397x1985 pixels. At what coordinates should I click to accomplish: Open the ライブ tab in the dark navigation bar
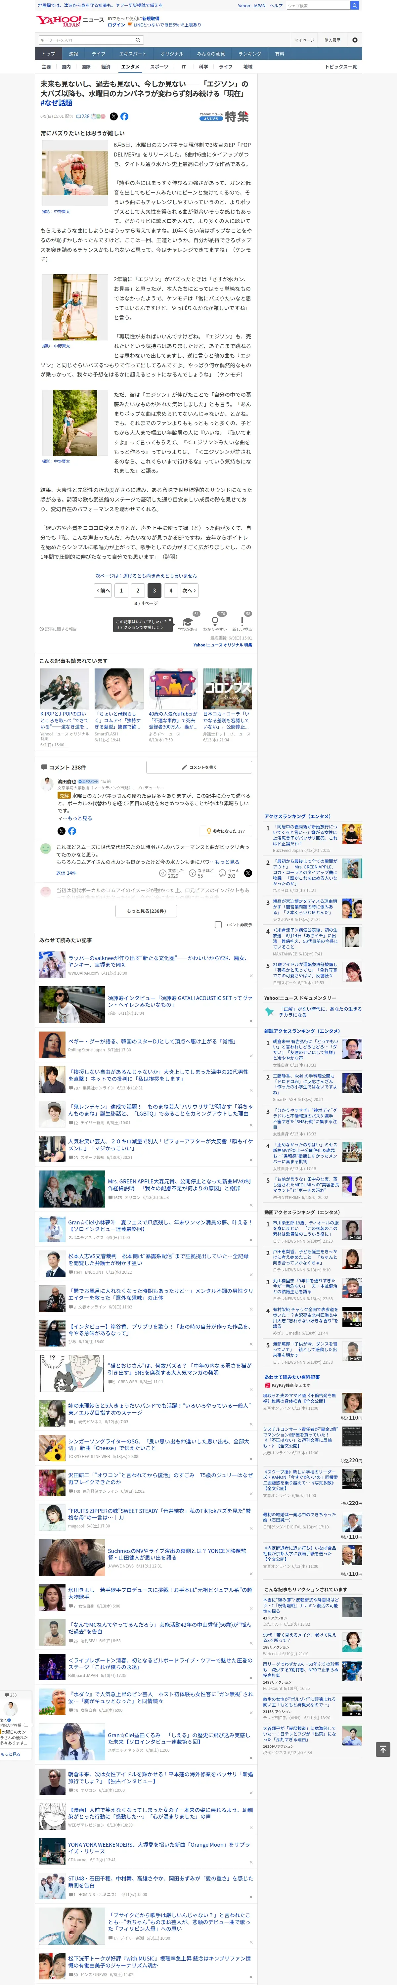tap(99, 54)
